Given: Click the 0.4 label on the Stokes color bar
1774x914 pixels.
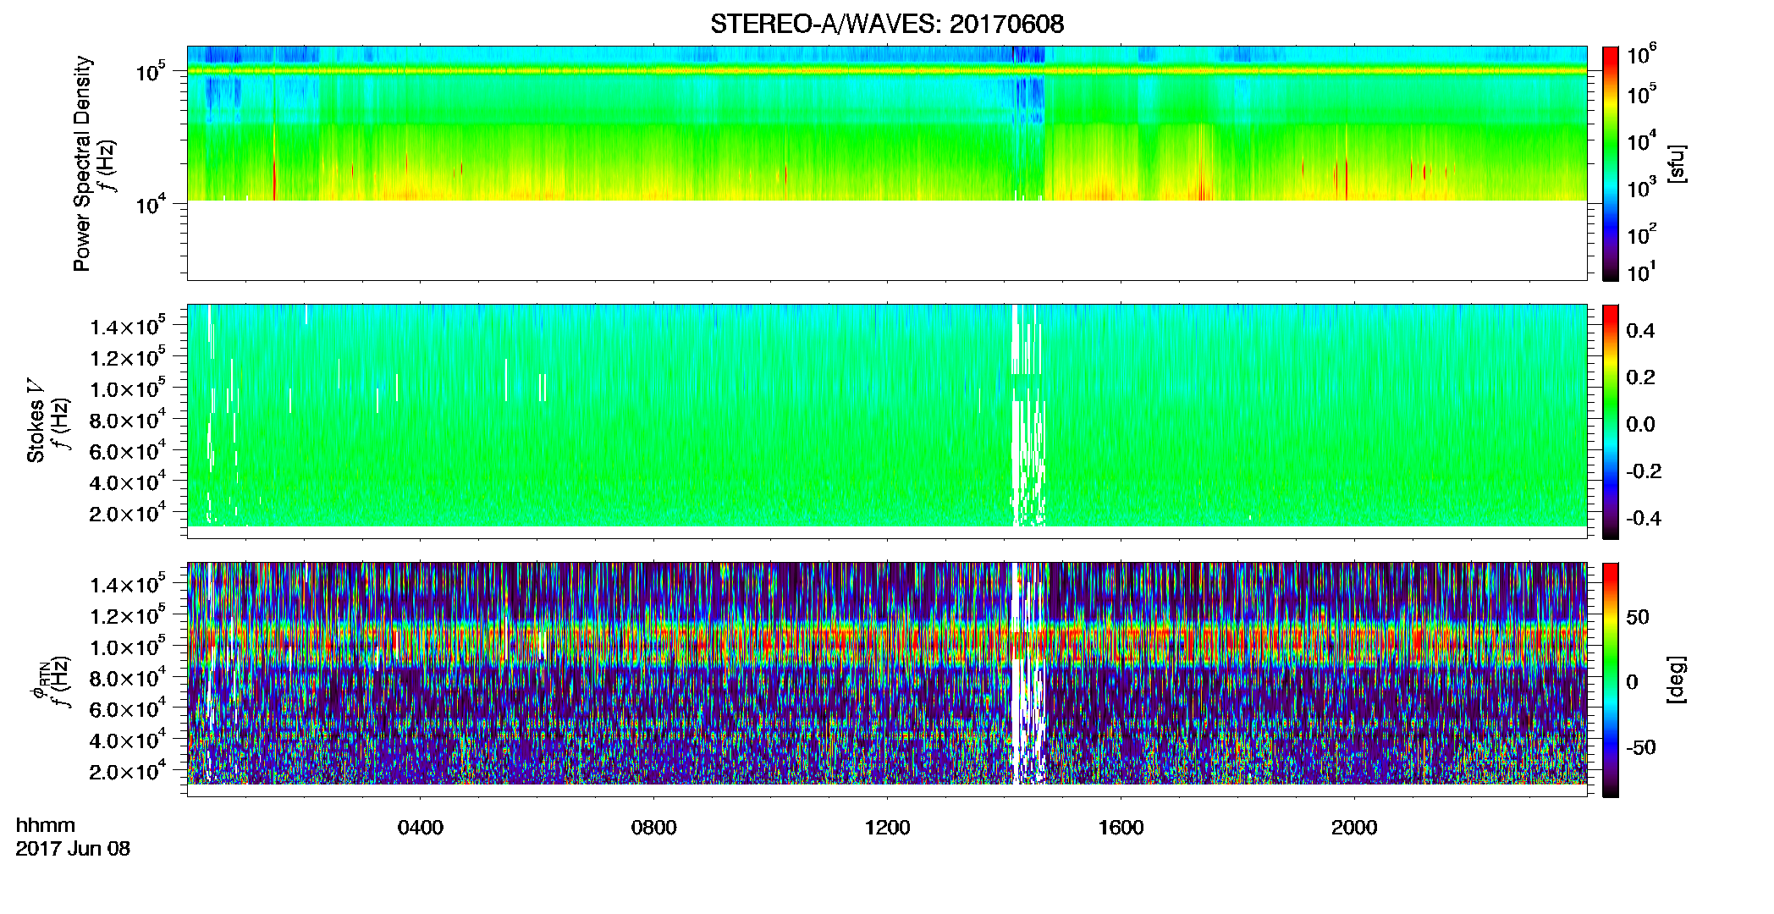Looking at the screenshot, I should click(x=1641, y=331).
